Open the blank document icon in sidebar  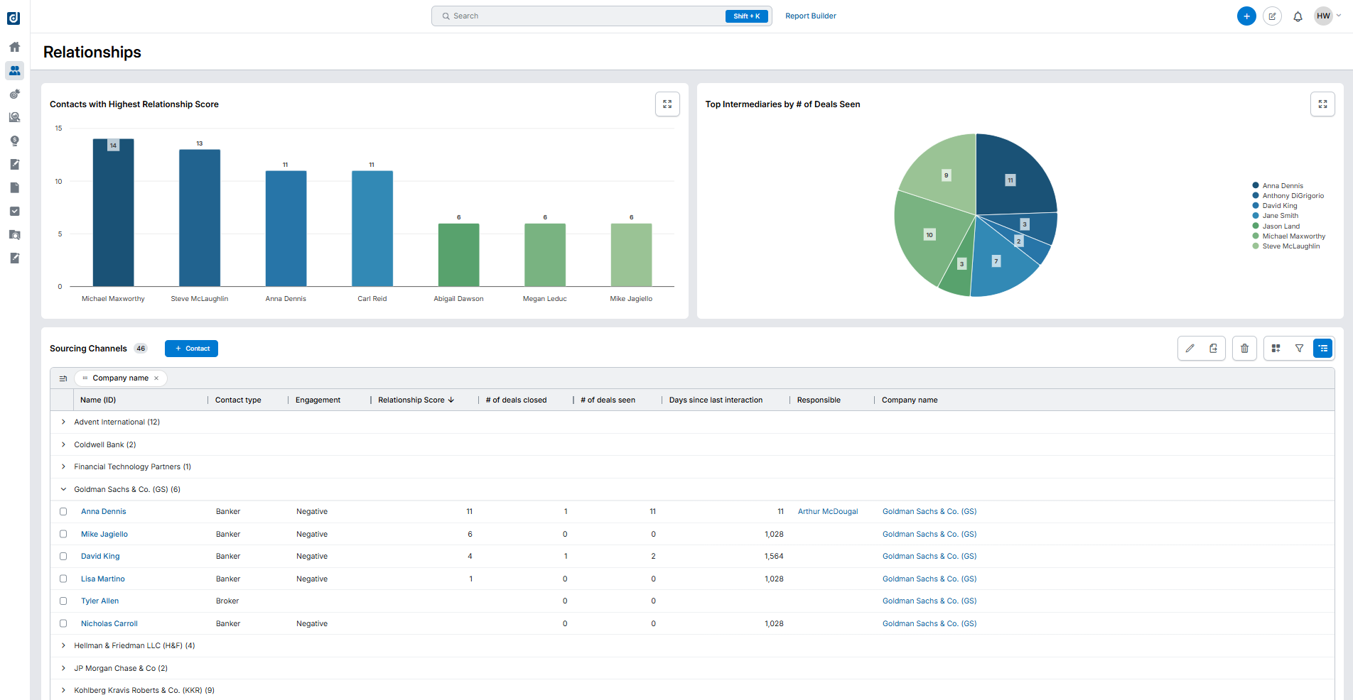point(14,187)
